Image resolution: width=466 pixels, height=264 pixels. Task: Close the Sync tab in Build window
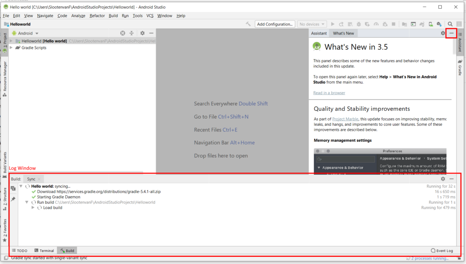pos(39,179)
